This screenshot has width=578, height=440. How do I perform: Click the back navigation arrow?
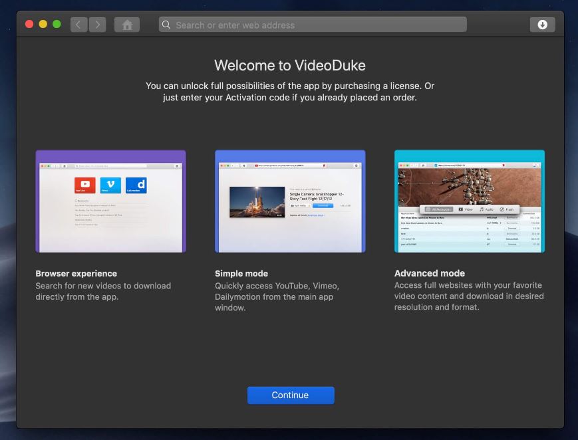(79, 25)
